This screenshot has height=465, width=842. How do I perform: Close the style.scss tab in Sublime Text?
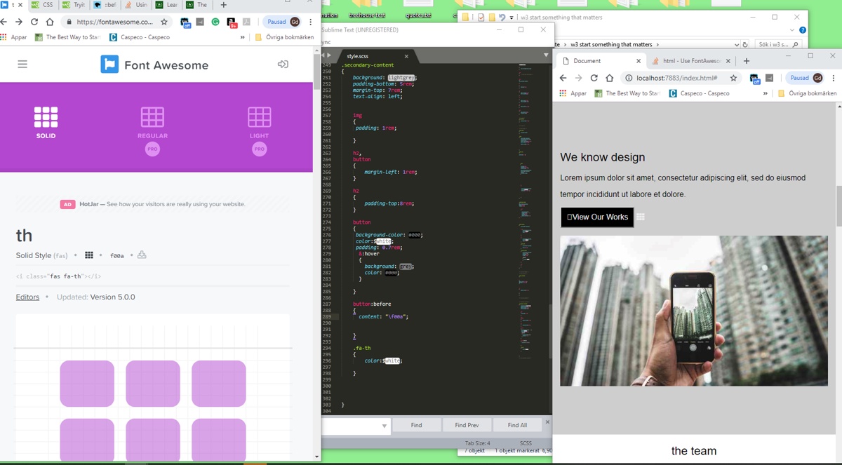point(406,56)
